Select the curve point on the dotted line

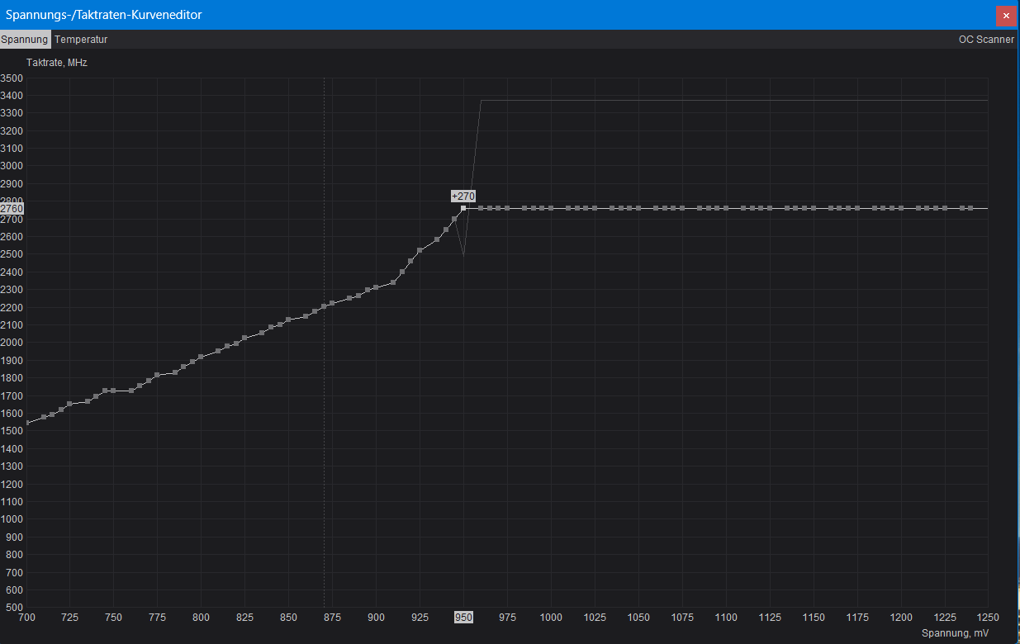[x=324, y=306]
